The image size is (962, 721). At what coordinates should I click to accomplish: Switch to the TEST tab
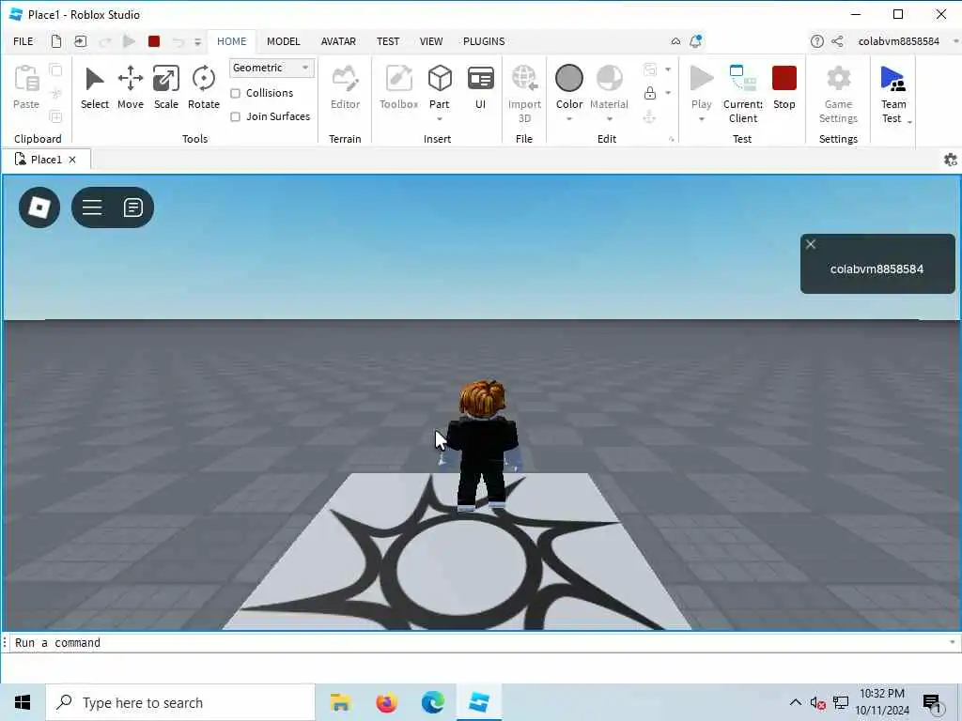pos(388,41)
